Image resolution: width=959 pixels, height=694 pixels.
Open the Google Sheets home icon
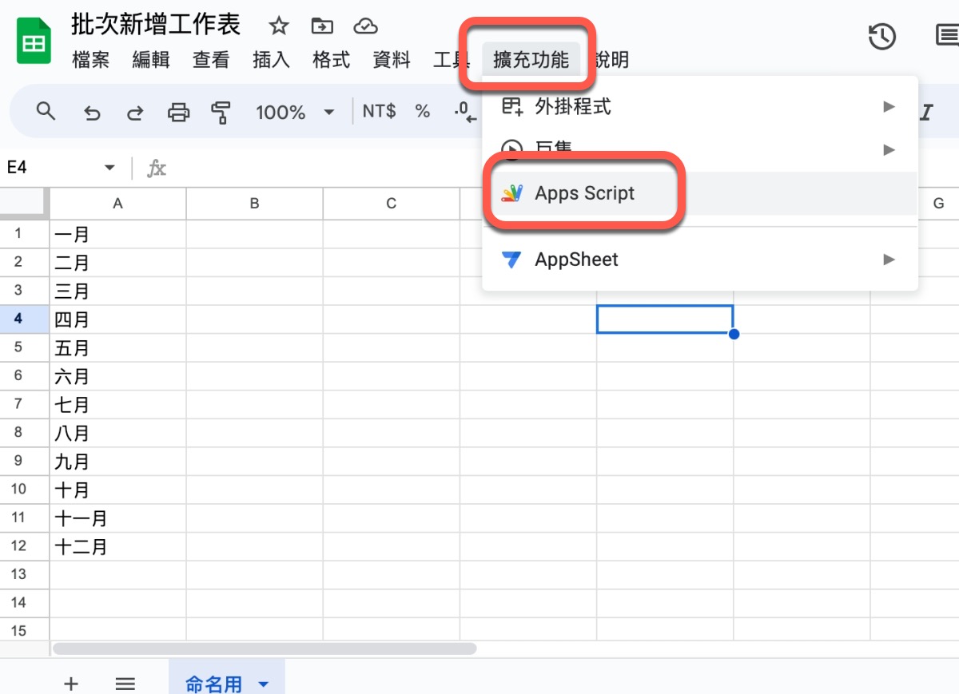pos(34,42)
